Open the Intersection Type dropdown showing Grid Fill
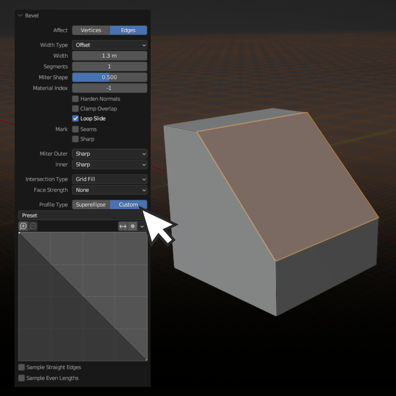The width and height of the screenshot is (396, 396). 110,179
